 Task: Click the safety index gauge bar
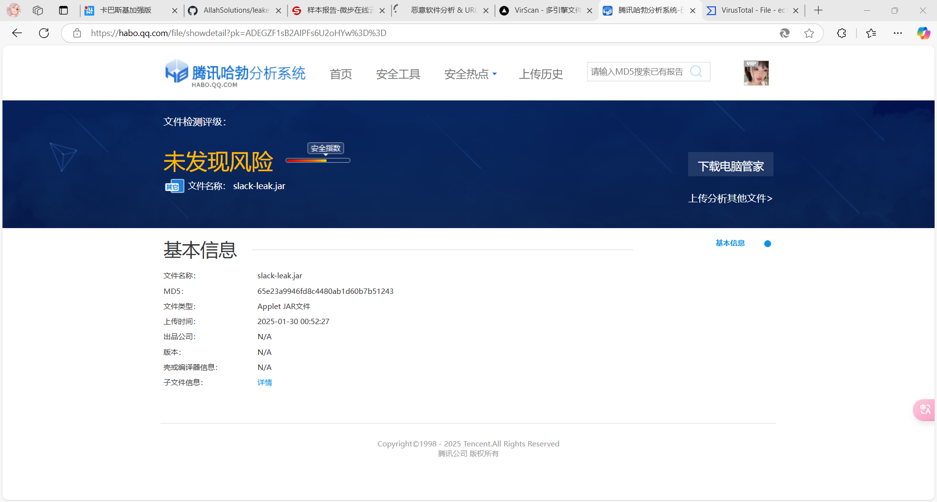coord(318,160)
